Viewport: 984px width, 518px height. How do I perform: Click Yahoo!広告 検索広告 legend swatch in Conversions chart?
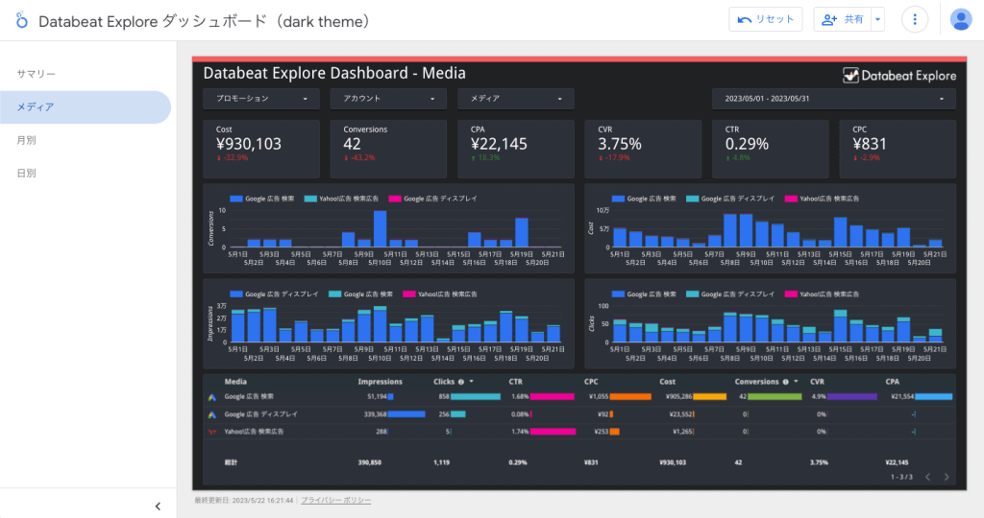[x=310, y=199]
